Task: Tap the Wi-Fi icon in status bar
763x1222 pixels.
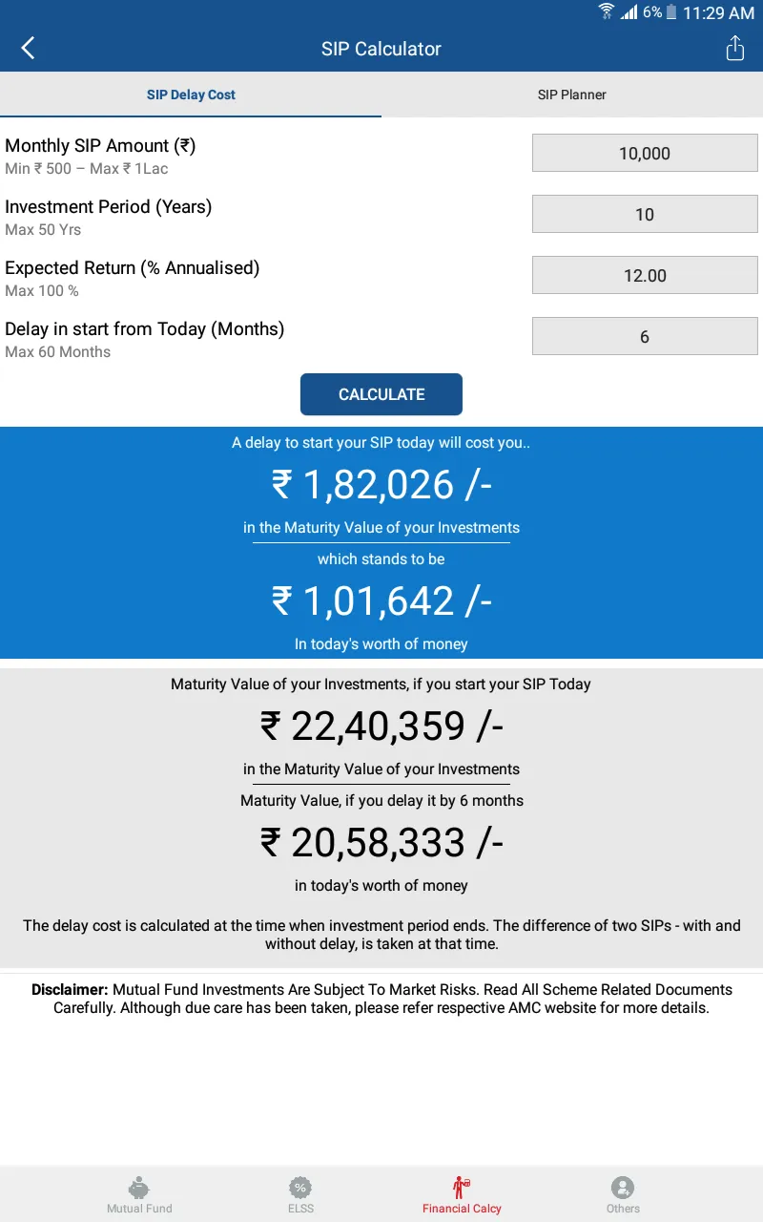Action: 608,12
